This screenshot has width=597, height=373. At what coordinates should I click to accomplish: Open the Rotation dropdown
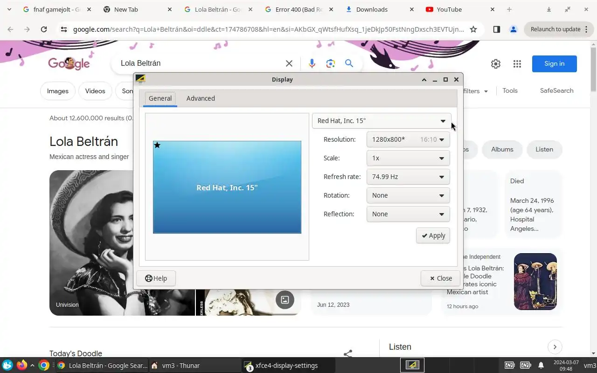click(408, 195)
